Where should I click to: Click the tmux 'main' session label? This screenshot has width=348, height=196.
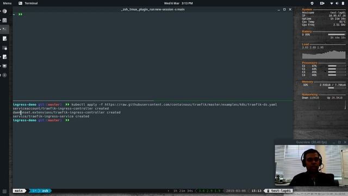(x=18, y=191)
